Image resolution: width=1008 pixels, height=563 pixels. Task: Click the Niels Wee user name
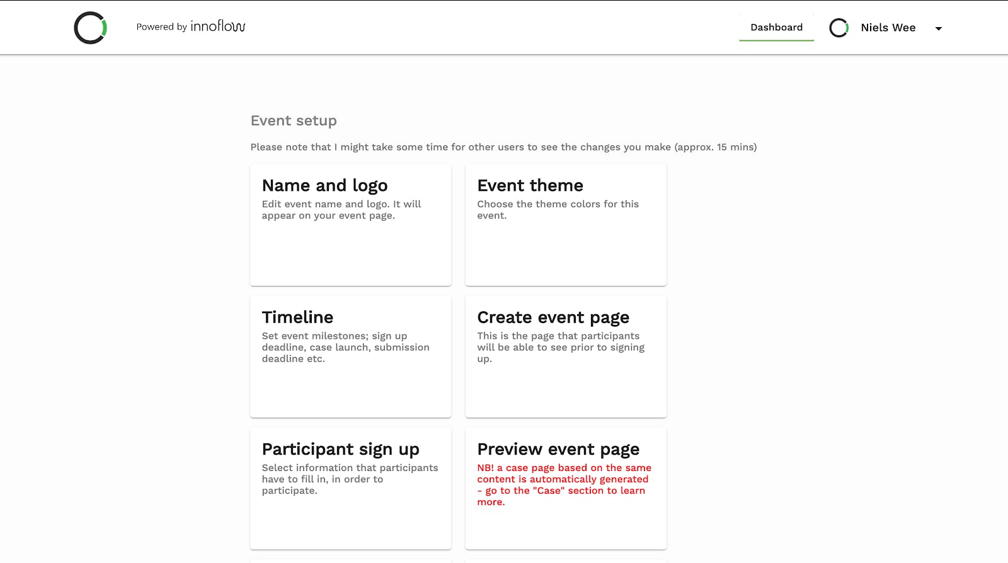click(x=888, y=28)
